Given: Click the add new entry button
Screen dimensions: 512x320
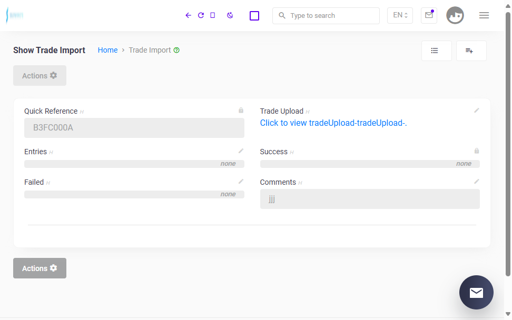Looking at the screenshot, I should (471, 51).
